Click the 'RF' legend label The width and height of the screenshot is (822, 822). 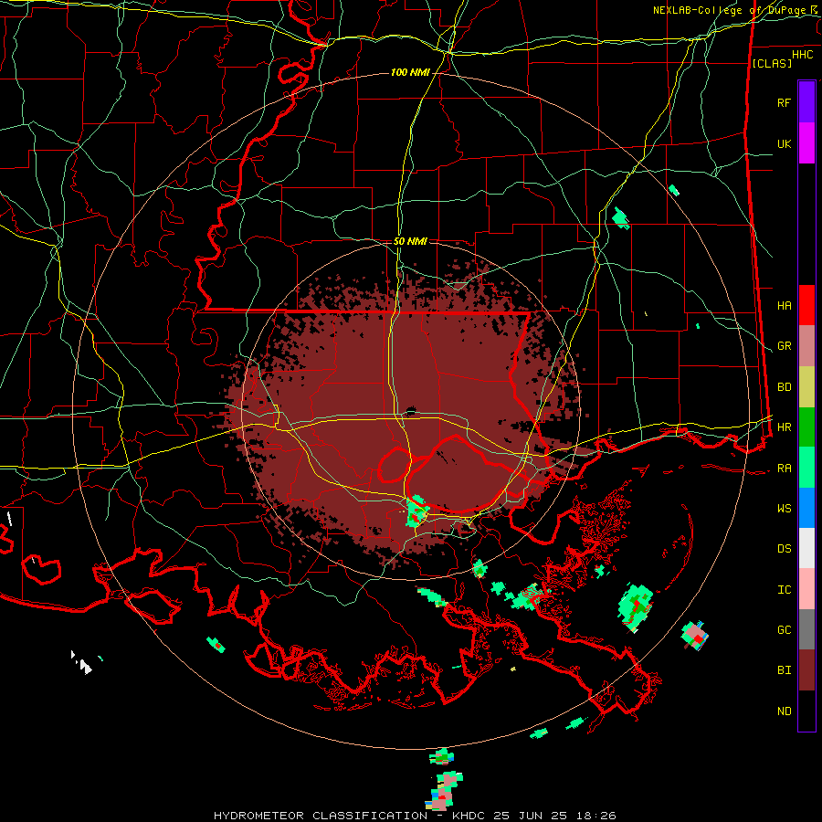point(784,102)
